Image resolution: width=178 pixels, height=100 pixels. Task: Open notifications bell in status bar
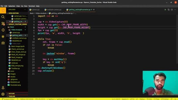coord(175,99)
